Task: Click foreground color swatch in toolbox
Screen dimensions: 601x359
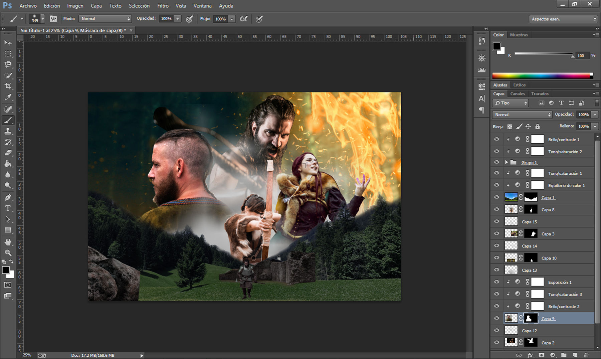Action: pos(6,270)
